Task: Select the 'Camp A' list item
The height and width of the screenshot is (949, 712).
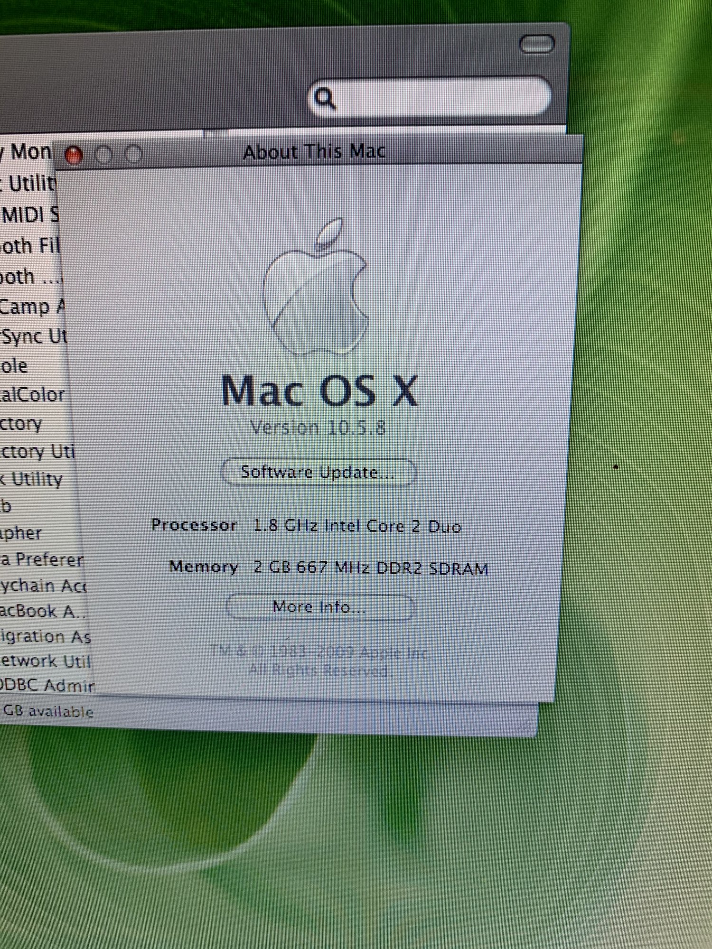Action: point(31,307)
